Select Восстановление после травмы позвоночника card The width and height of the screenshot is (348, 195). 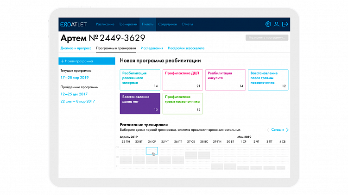coord(268,80)
